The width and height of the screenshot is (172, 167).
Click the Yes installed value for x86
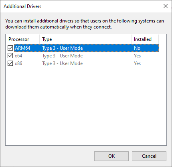point(137,63)
